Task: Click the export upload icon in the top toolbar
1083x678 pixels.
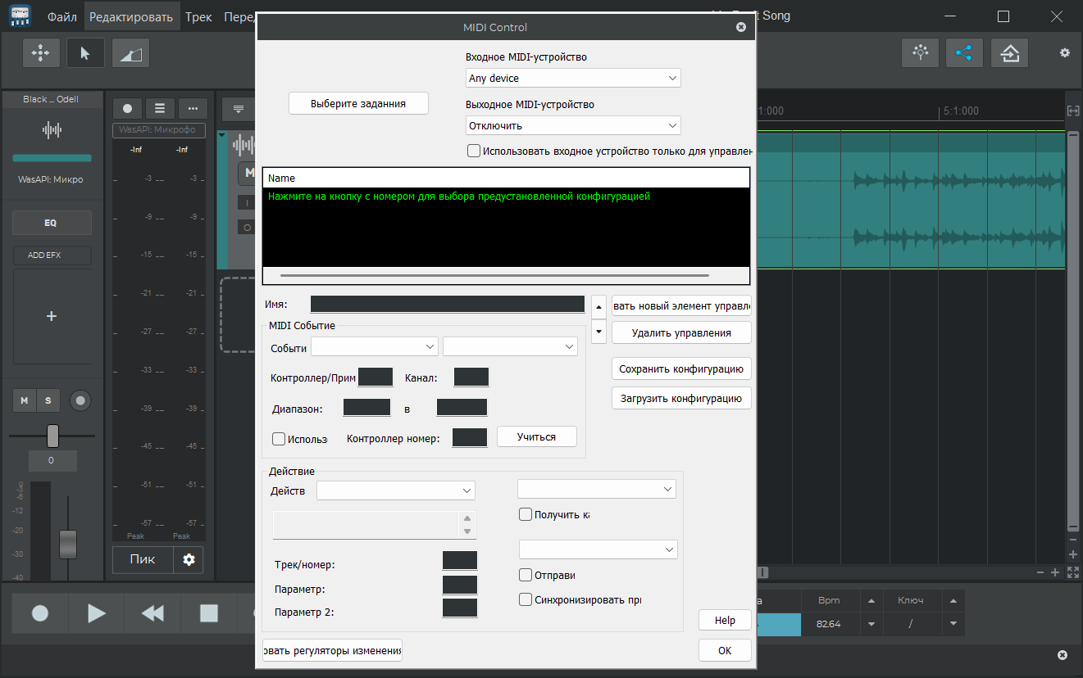Action: point(1010,53)
